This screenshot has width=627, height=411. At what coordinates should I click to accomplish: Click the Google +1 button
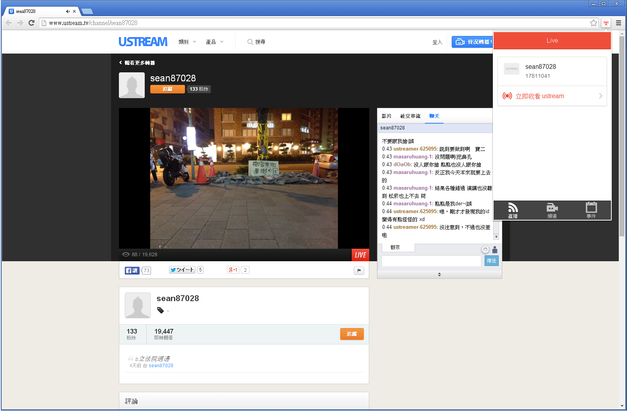click(233, 270)
